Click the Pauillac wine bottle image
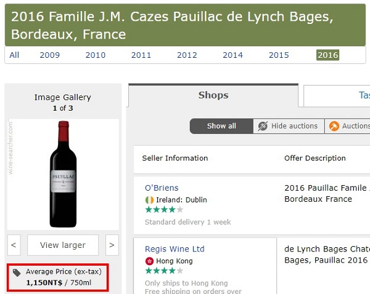 (x=63, y=174)
